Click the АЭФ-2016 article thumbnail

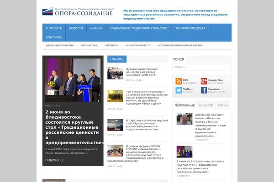click(x=115, y=73)
